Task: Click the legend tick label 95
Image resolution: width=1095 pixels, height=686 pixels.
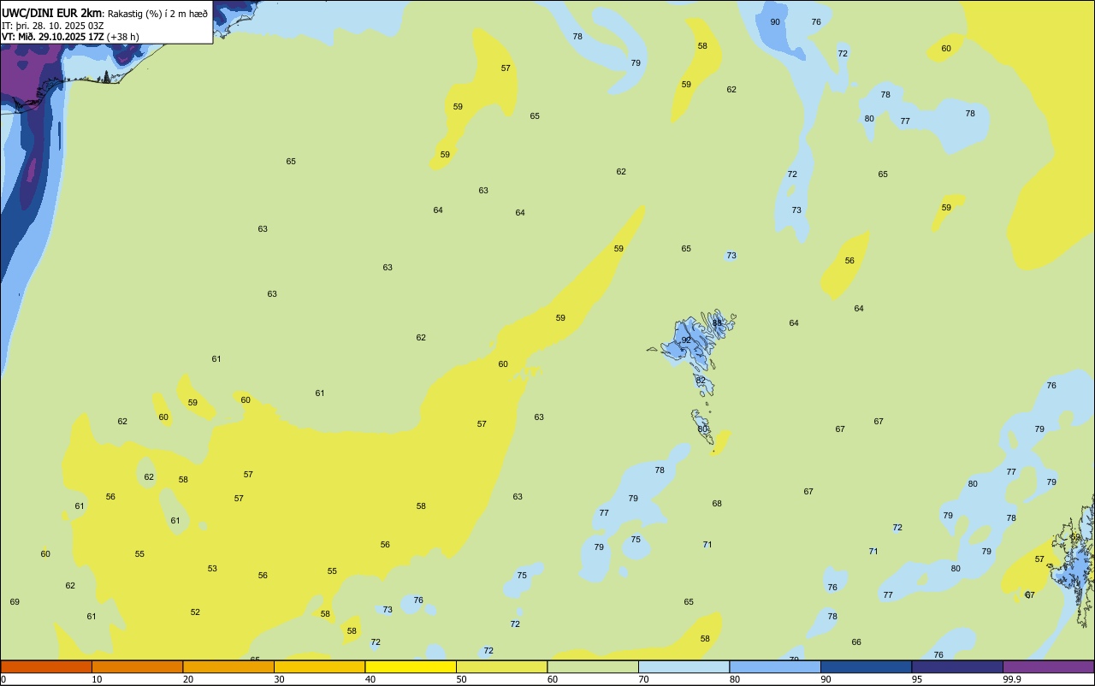Action: (x=917, y=679)
